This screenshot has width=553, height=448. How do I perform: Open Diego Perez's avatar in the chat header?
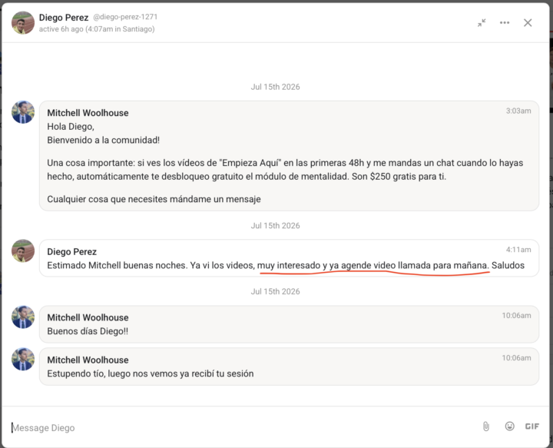23,22
